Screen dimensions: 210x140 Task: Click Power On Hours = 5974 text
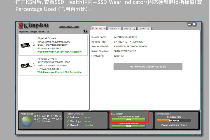click(174, 125)
